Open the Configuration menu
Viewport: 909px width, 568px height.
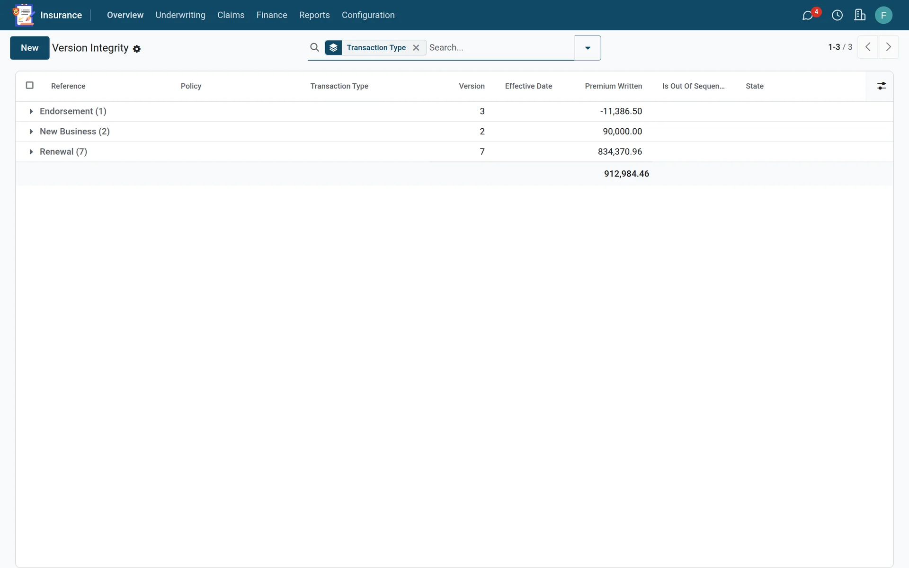pyautogui.click(x=368, y=15)
